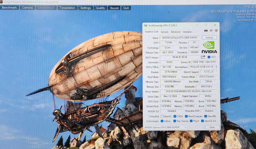
Task: Click the GPU-Z title bar app icon
Action: pos(146,25)
